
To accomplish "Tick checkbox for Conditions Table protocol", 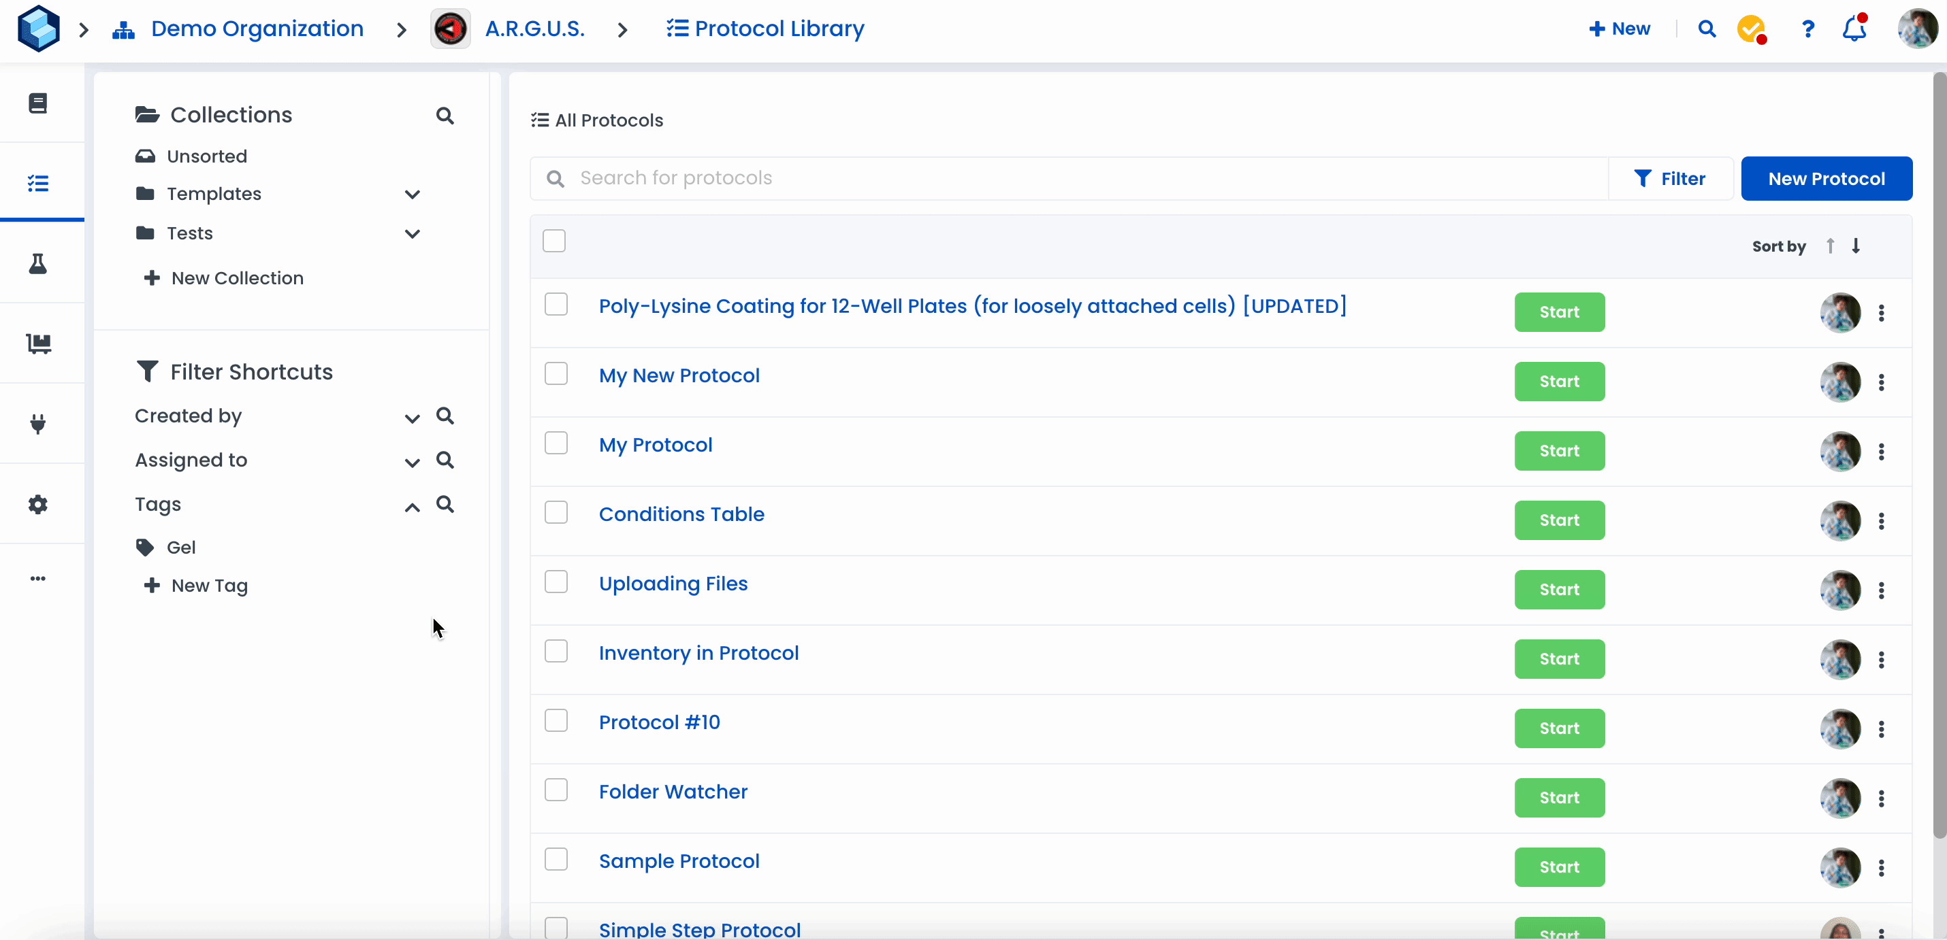I will pyautogui.click(x=556, y=513).
